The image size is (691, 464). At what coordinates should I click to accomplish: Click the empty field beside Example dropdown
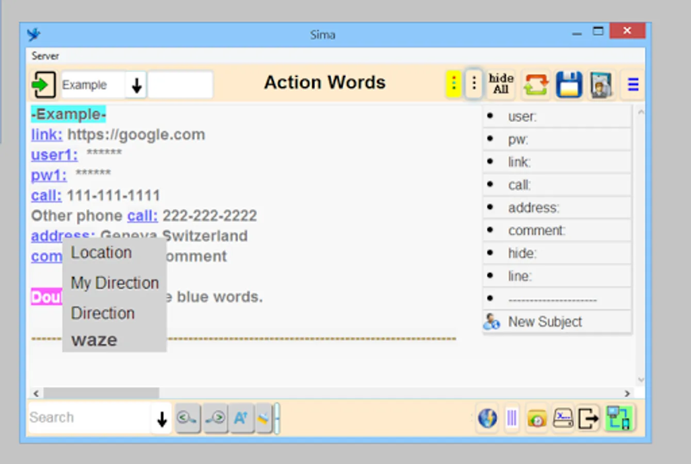(x=180, y=85)
